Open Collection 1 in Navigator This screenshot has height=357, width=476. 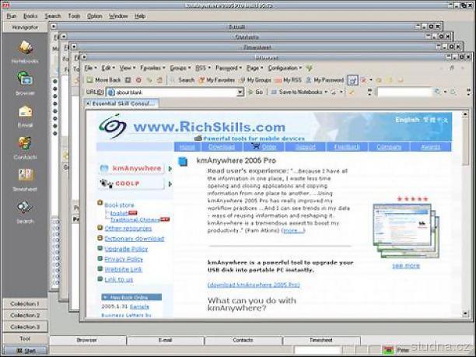(25, 304)
